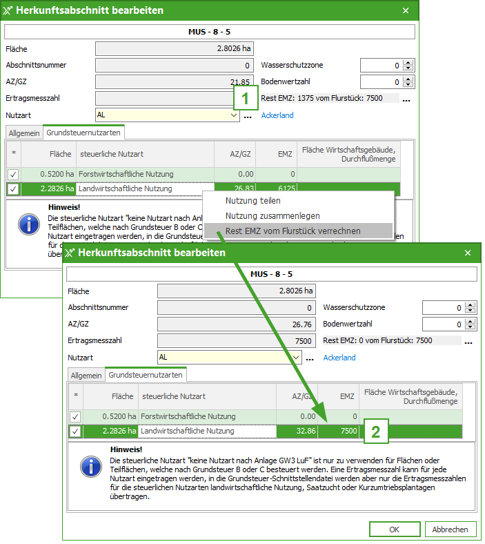The width and height of the screenshot is (485, 544).
Task: Click the info icon in the front dialog's Hinweis box
Action: (90, 467)
